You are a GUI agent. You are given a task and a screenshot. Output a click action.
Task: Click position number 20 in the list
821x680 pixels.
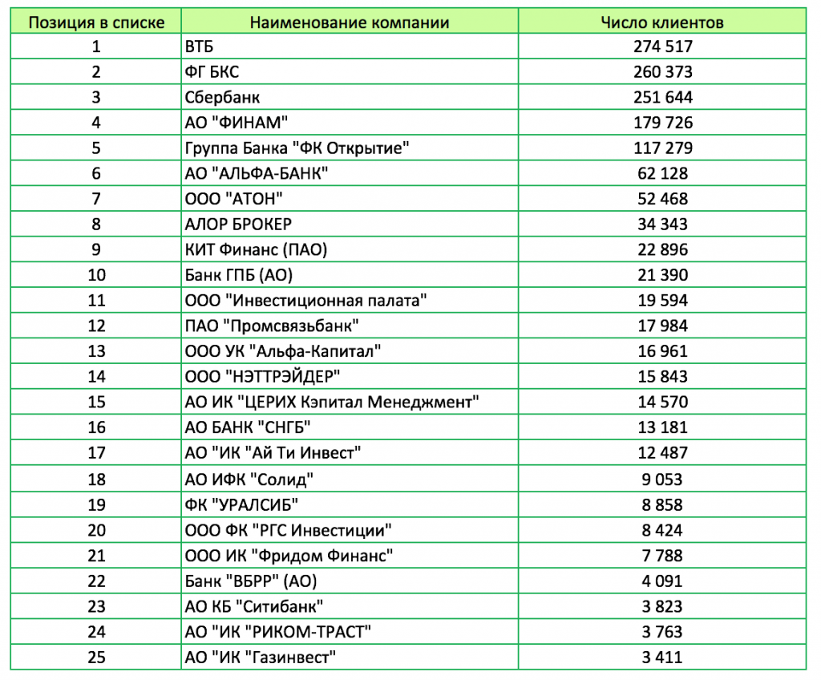pos(97,530)
